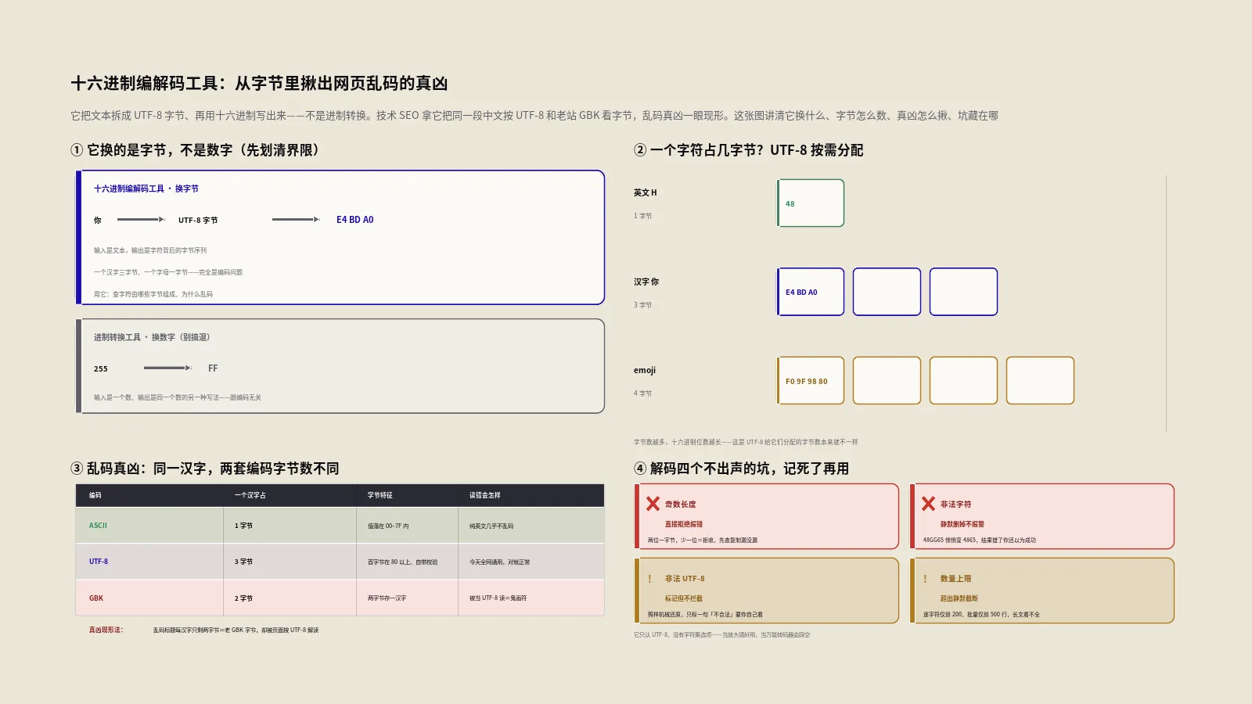Image resolution: width=1252 pixels, height=704 pixels.
Task: Click the 汉字 你 row label
Action: [646, 282]
